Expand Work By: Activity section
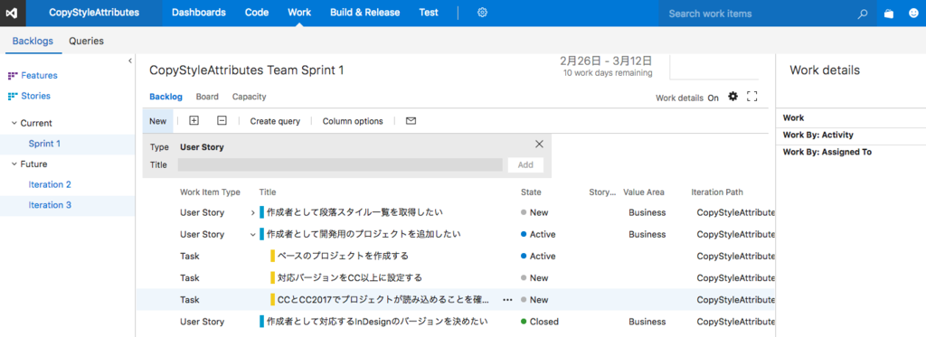Screen dimensions: 926x337 tap(817, 136)
